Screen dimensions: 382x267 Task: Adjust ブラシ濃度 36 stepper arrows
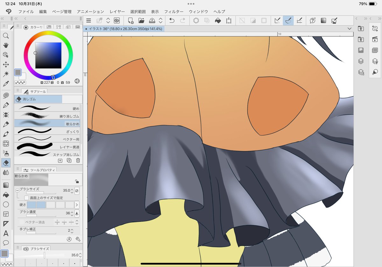click(x=72, y=213)
